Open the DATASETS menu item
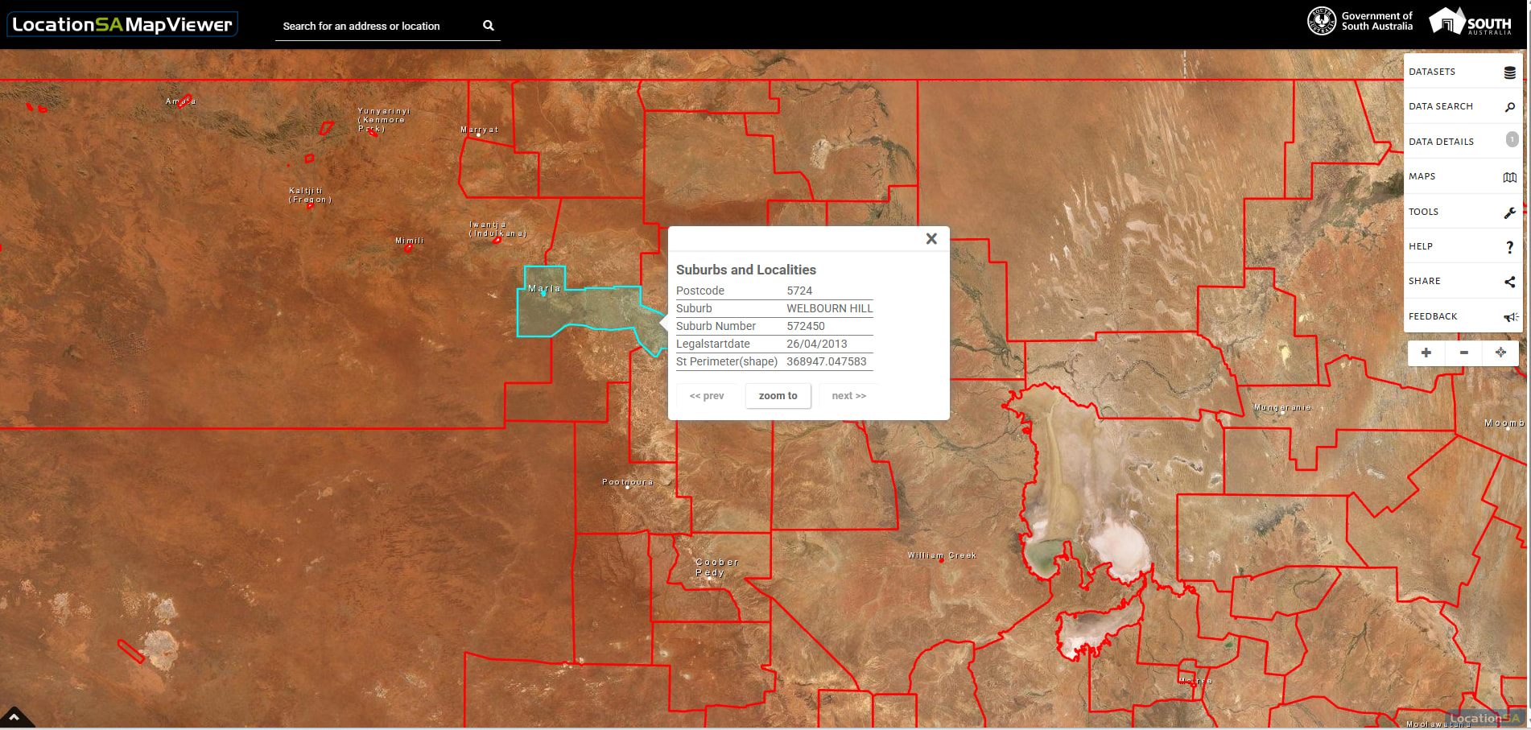The width and height of the screenshot is (1531, 730). [x=1433, y=71]
